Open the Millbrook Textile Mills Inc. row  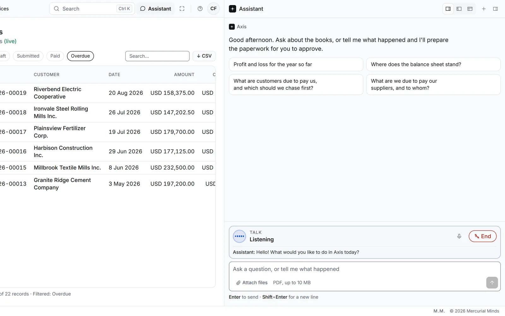click(107, 168)
